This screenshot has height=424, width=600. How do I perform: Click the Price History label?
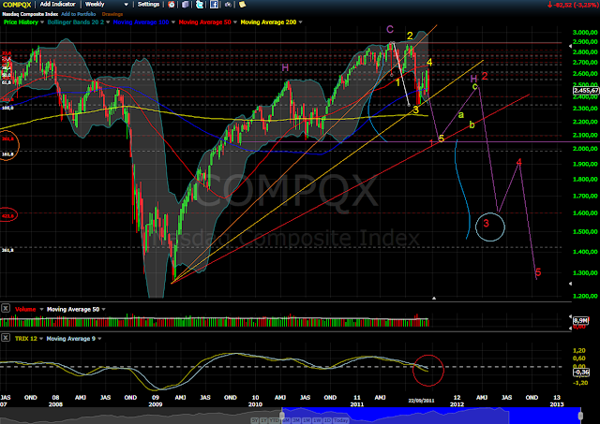click(x=21, y=22)
